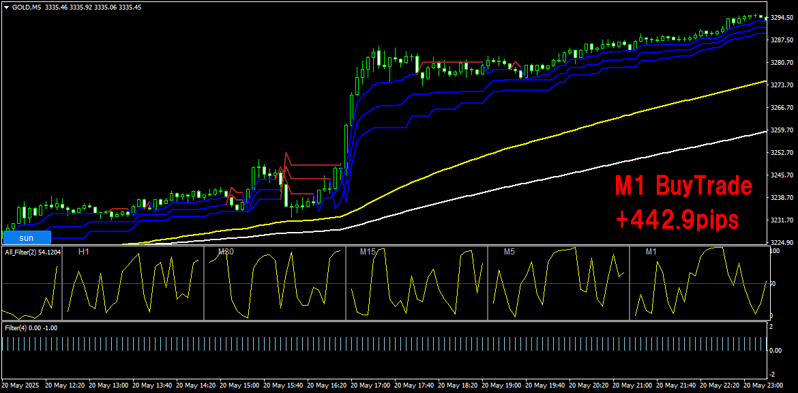
Task: Click the -2 level on Filter(4) scale
Action: click(x=773, y=375)
